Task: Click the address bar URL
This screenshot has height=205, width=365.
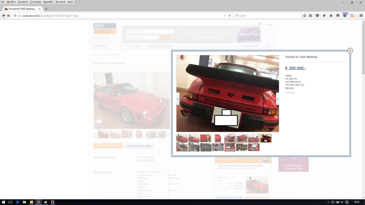Action: tap(48, 16)
